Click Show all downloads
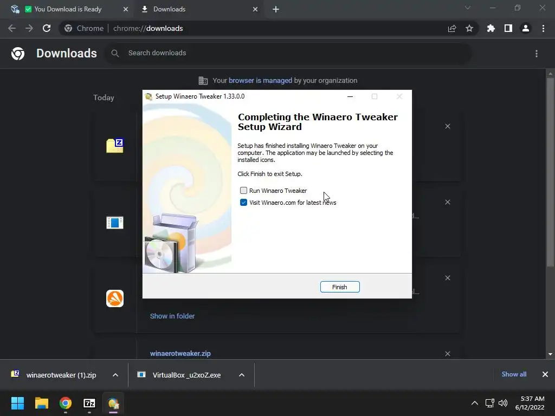The width and height of the screenshot is (555, 416). pos(514,374)
